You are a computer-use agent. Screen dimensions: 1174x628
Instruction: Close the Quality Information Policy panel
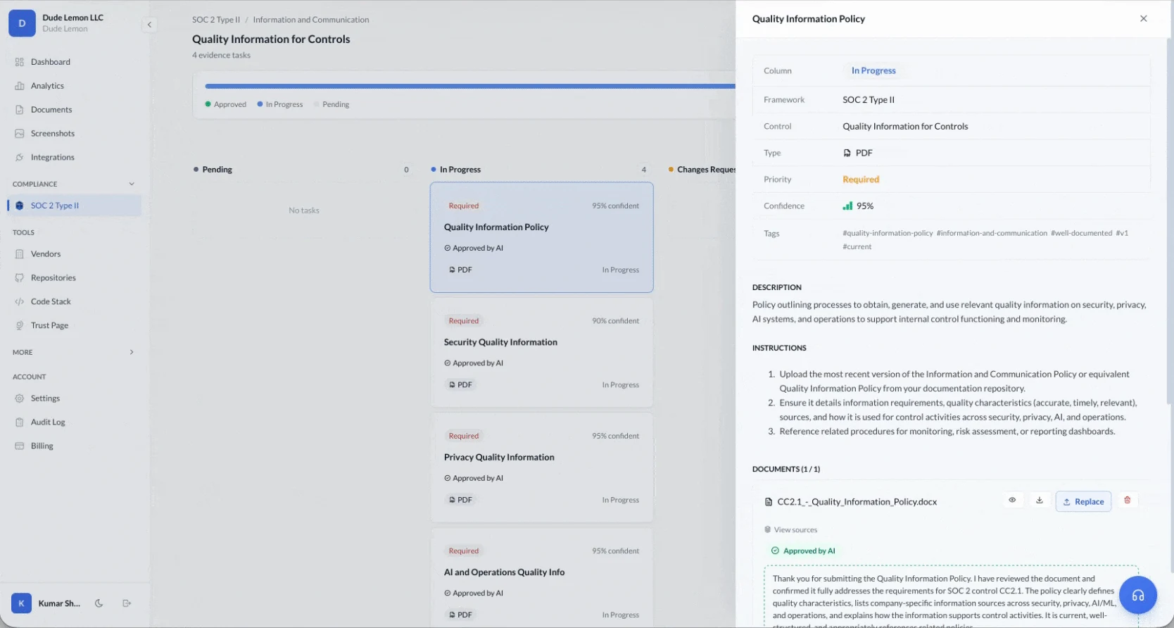[1144, 19]
